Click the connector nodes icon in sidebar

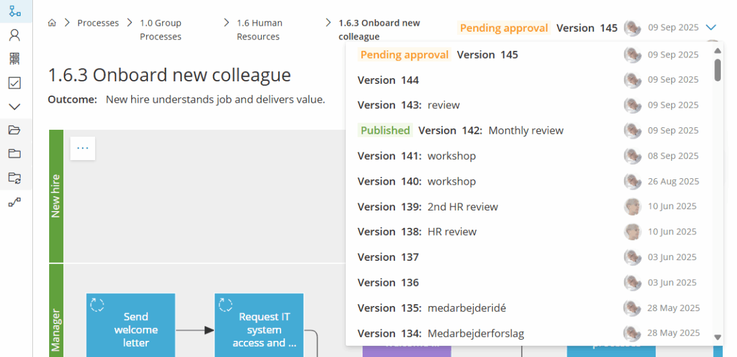[x=14, y=202]
